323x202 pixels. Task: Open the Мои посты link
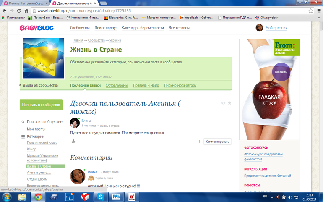tap(36, 129)
